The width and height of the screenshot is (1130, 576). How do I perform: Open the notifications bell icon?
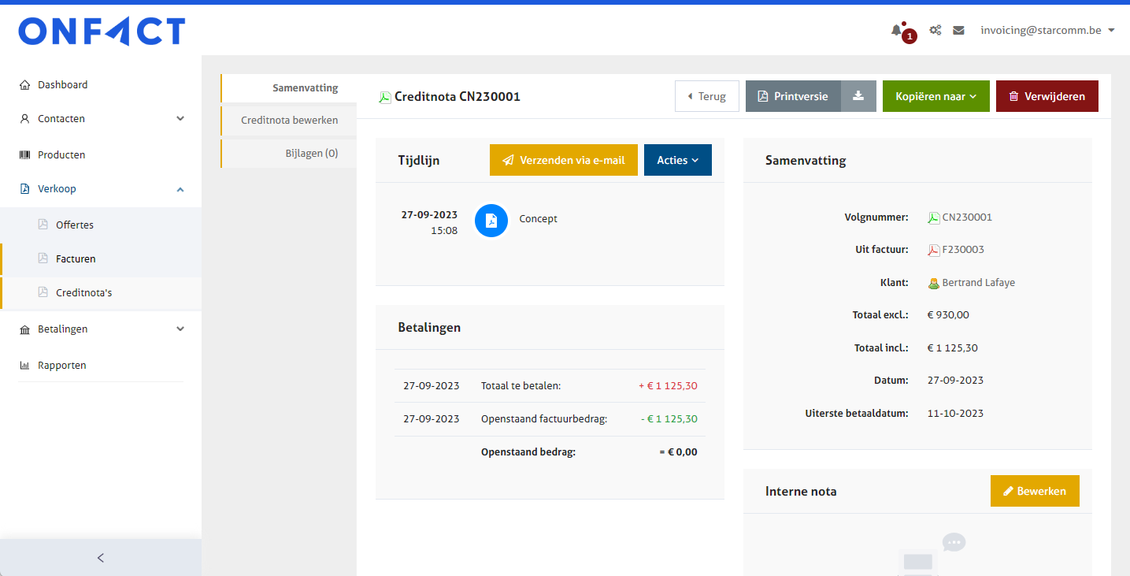tap(896, 30)
